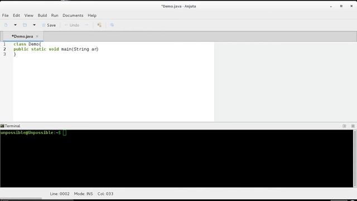
Task: Click the 'class Demo{' code line
Action: pyautogui.click(x=27, y=44)
